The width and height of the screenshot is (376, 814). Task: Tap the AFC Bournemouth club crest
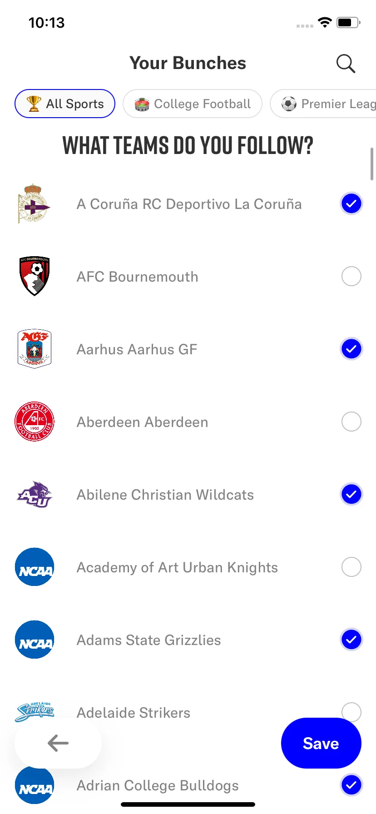[35, 276]
